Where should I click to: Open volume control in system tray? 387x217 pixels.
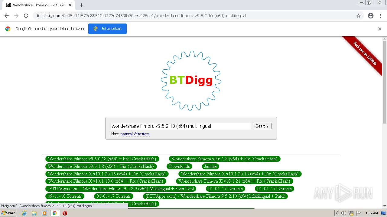tap(343, 213)
